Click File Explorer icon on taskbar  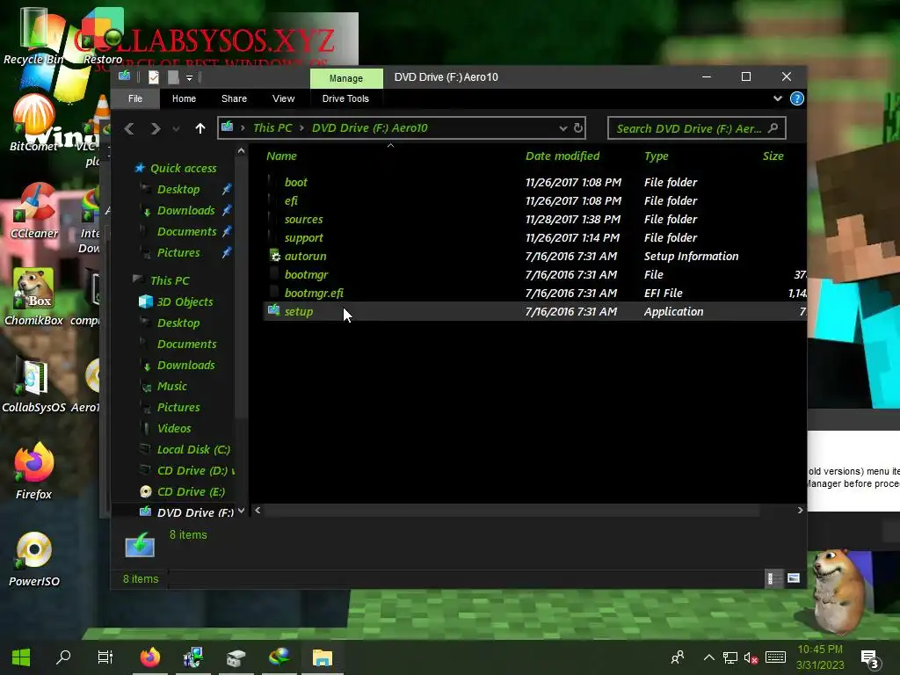click(322, 657)
